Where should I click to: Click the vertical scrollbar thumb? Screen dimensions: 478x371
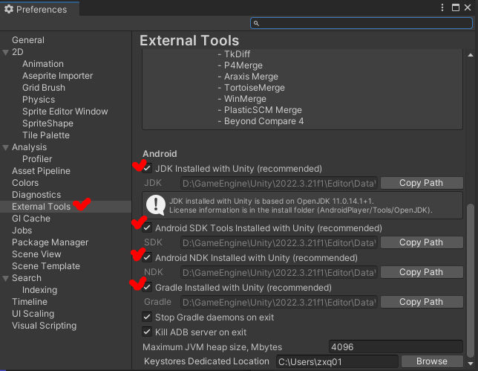coord(471,280)
